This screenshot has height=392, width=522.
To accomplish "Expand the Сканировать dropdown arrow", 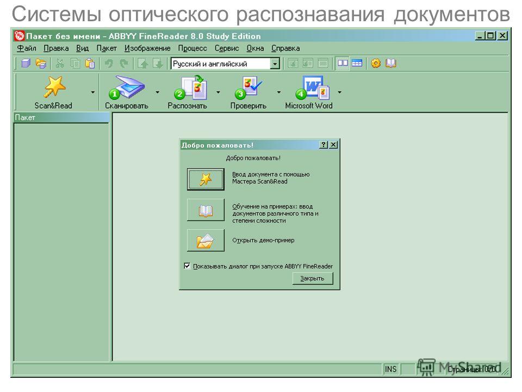I will tap(158, 93).
